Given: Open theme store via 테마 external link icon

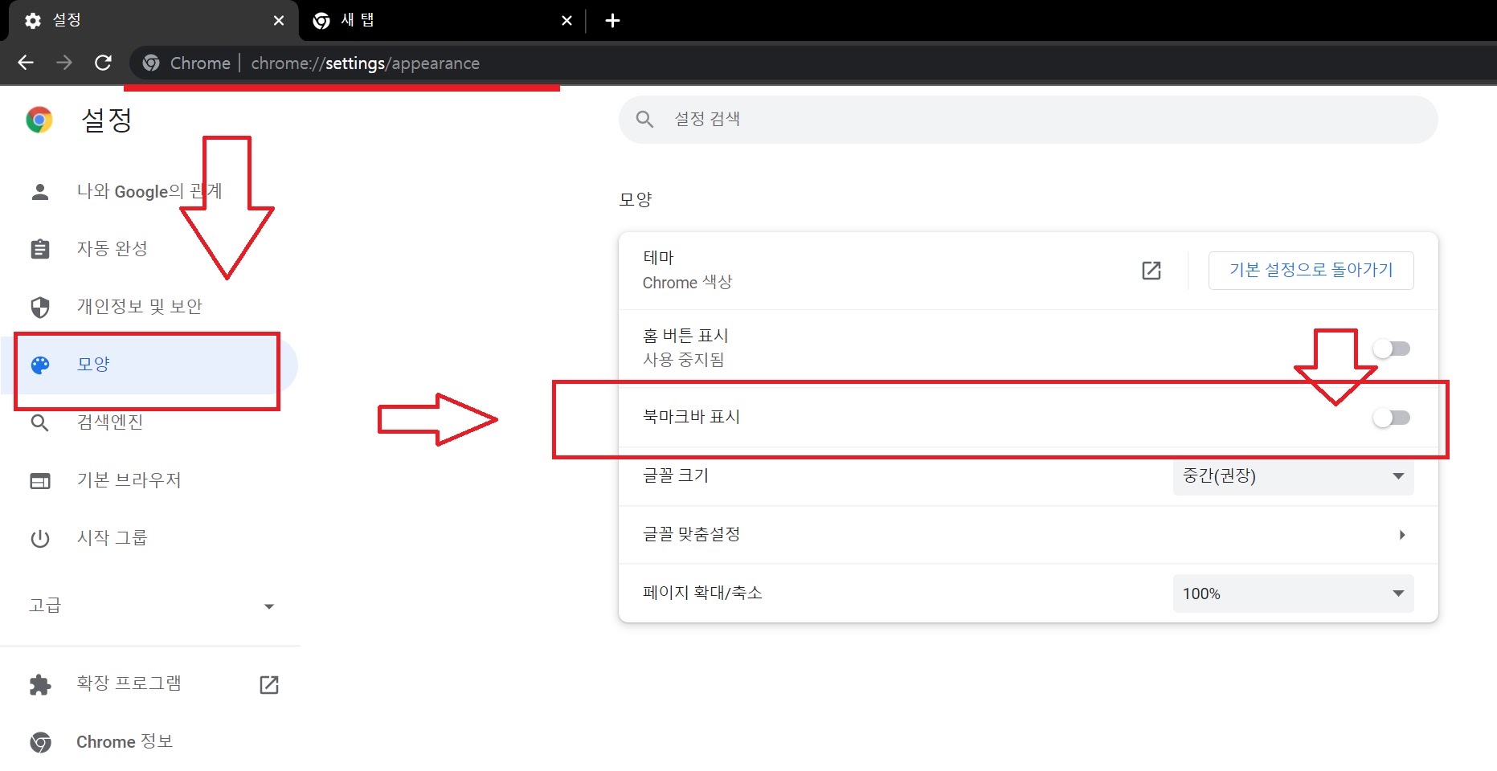Looking at the screenshot, I should 1151,271.
